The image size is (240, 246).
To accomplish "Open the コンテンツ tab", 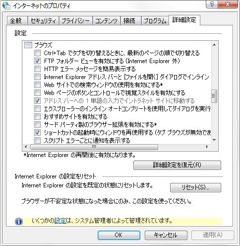I will pyautogui.click(x=106, y=21).
